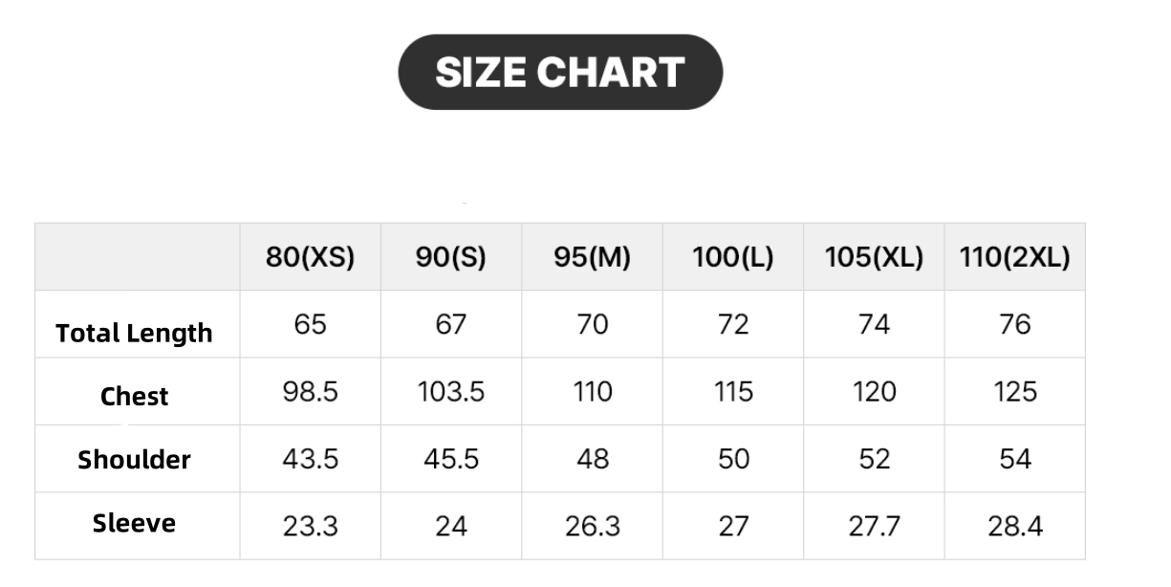
Task: Select the 95(M) size header
Action: coord(593,257)
